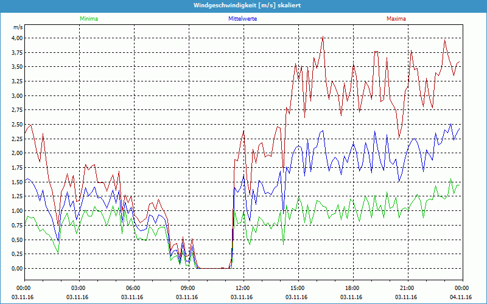Select the 2,75 y-axis value
Screen dimensions: 487x304
18,110
